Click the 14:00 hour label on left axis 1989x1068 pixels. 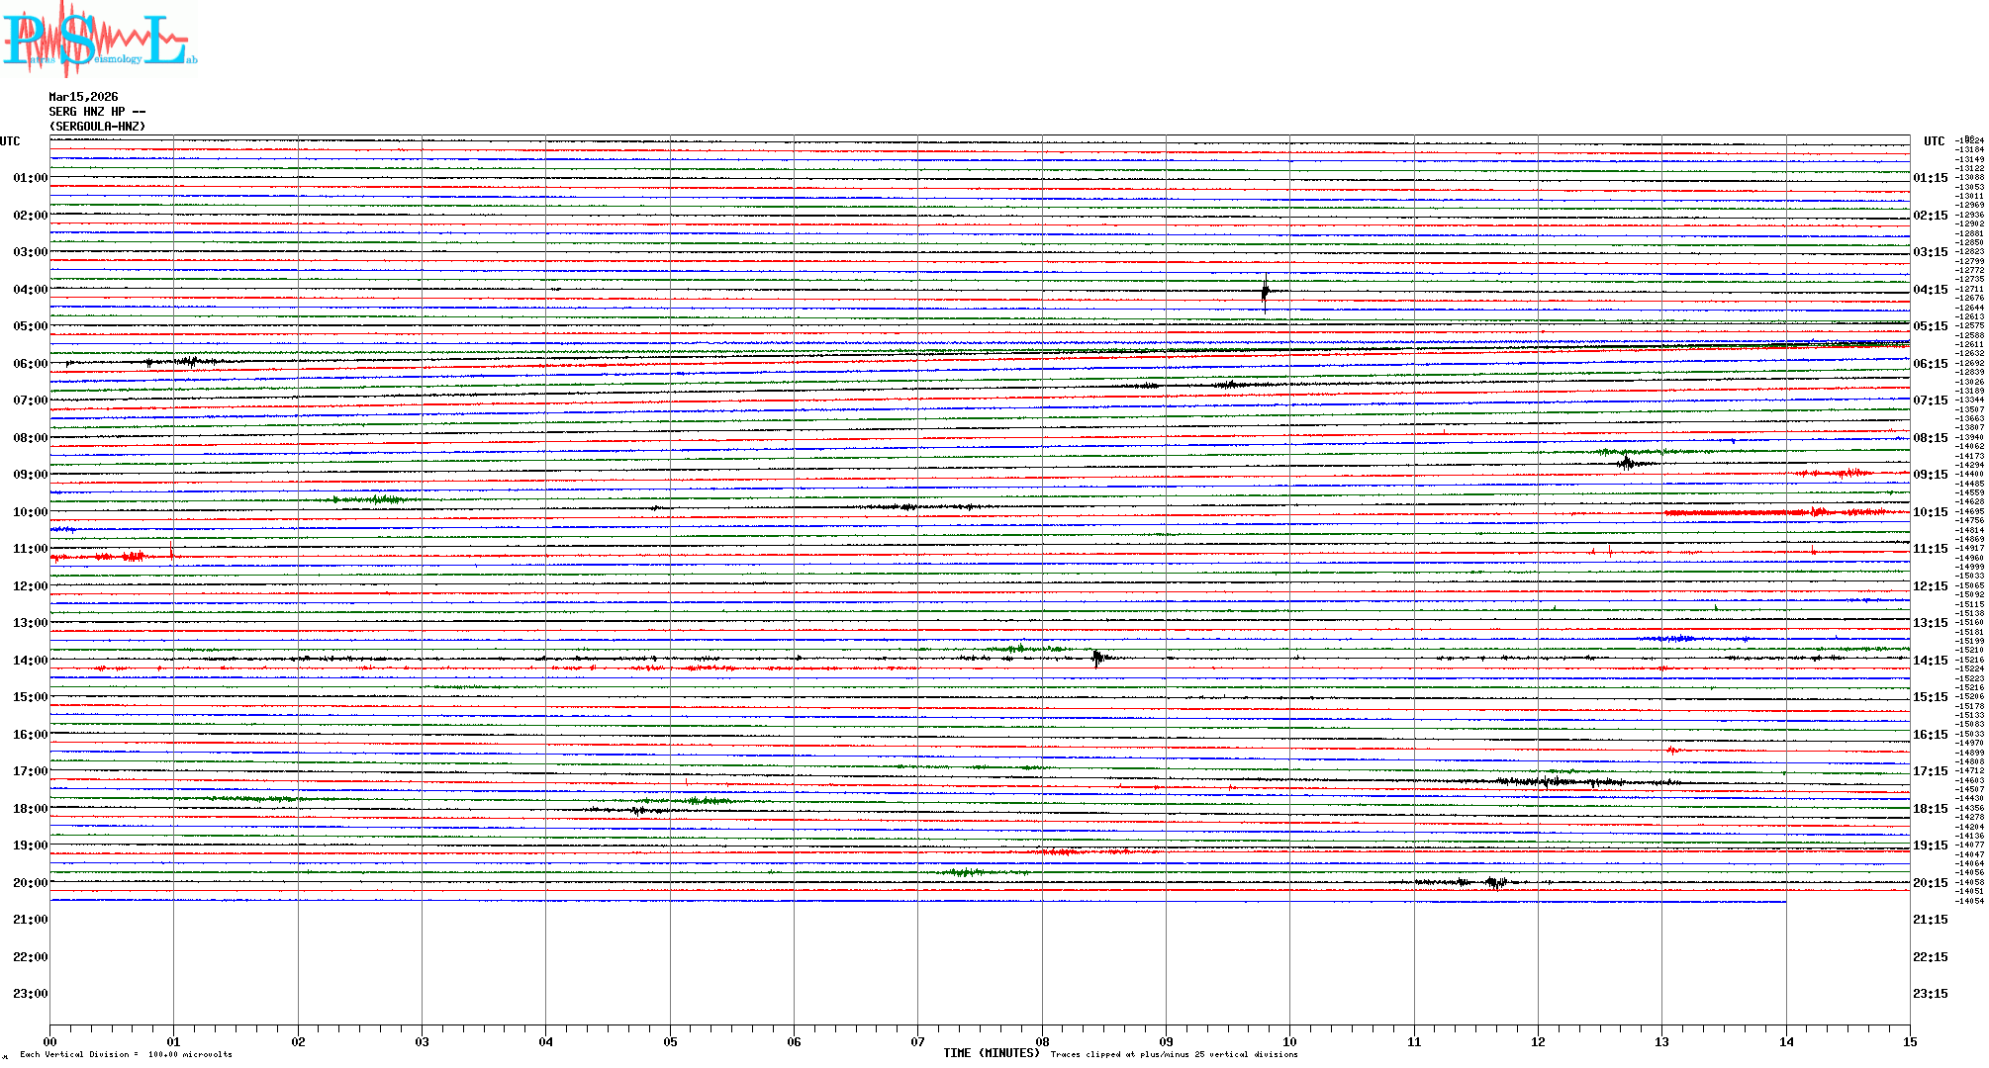click(x=30, y=661)
